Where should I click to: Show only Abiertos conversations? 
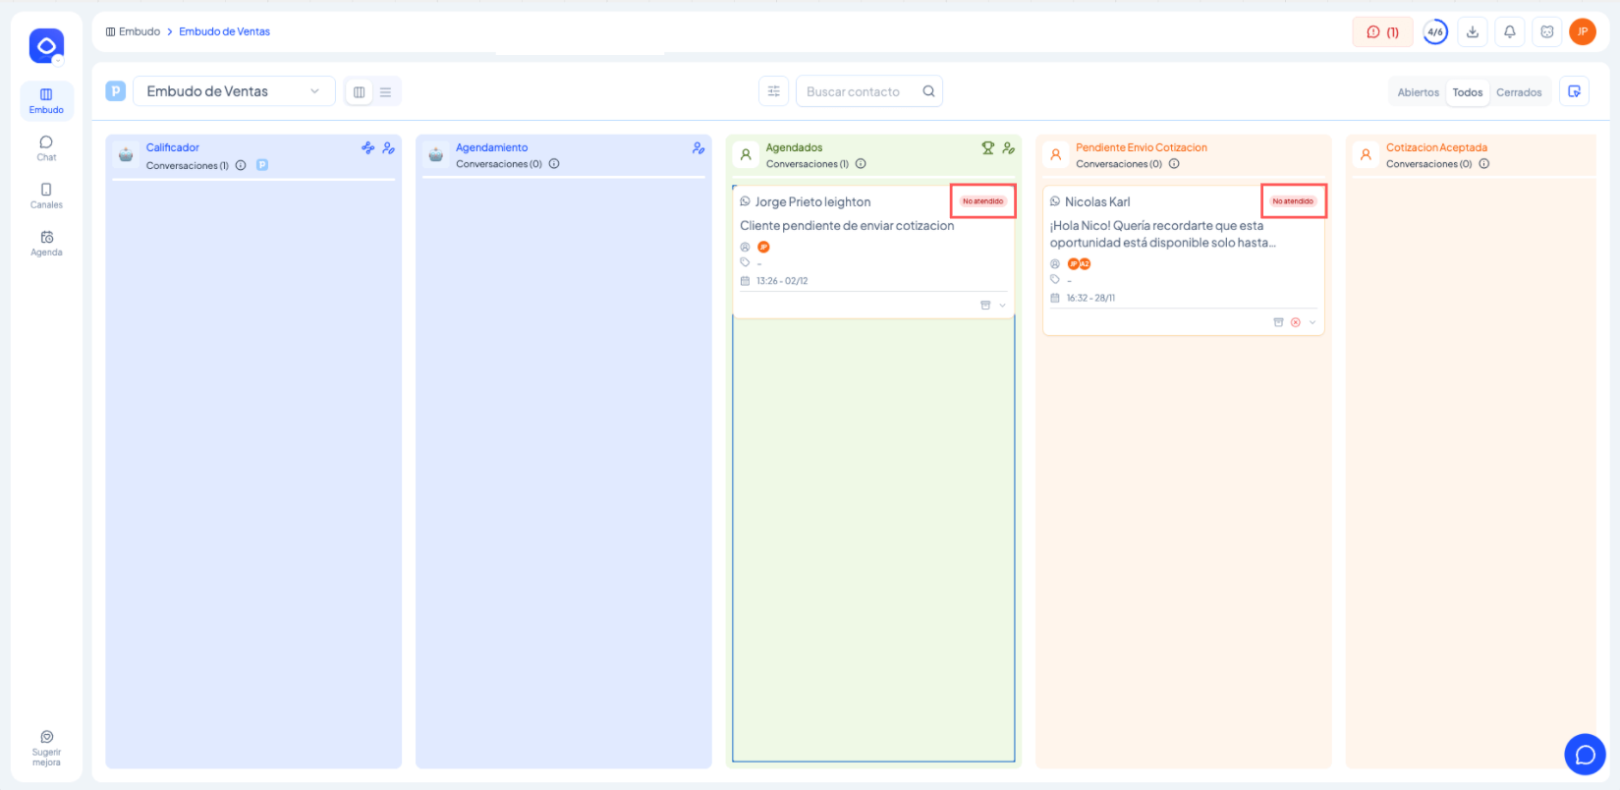point(1418,92)
